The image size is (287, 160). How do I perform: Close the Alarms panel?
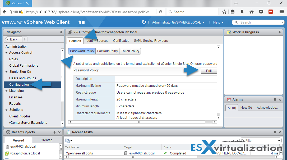click(x=280, y=100)
